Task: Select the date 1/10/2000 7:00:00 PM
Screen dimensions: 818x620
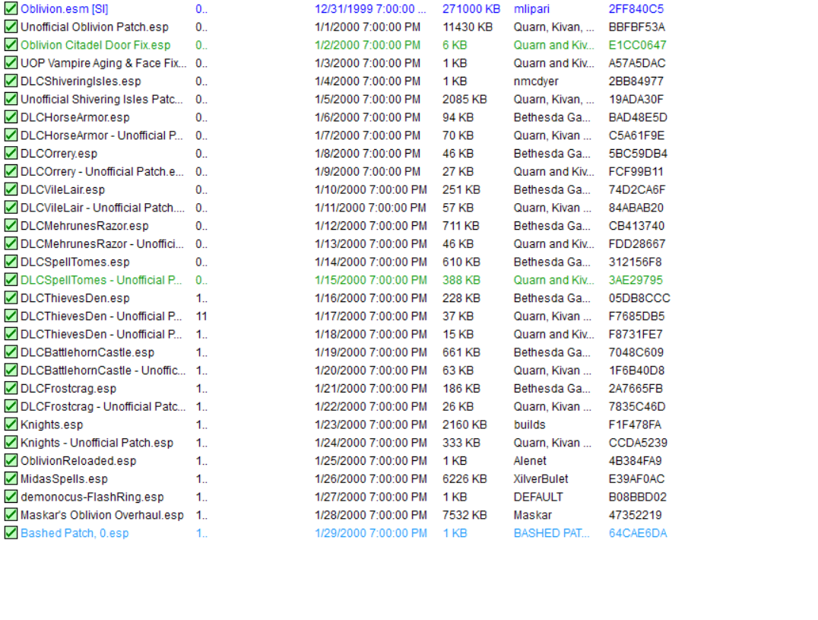Action: [371, 189]
